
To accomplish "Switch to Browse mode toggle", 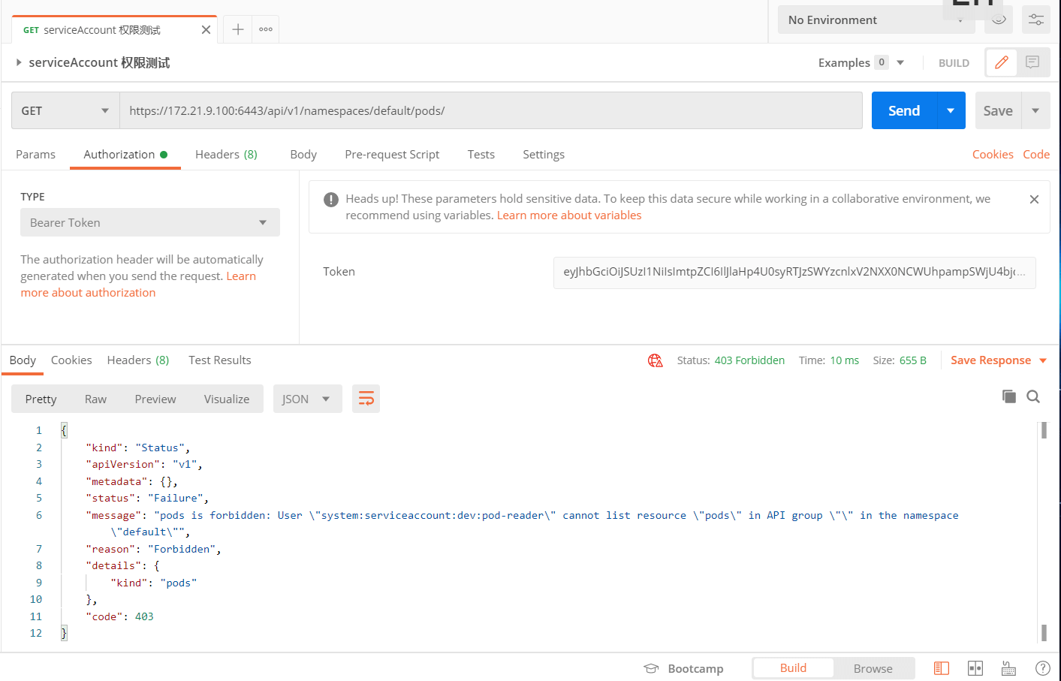I will (x=873, y=668).
